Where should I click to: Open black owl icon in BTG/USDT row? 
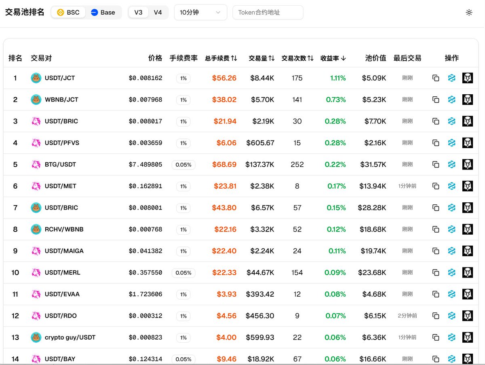point(467,164)
